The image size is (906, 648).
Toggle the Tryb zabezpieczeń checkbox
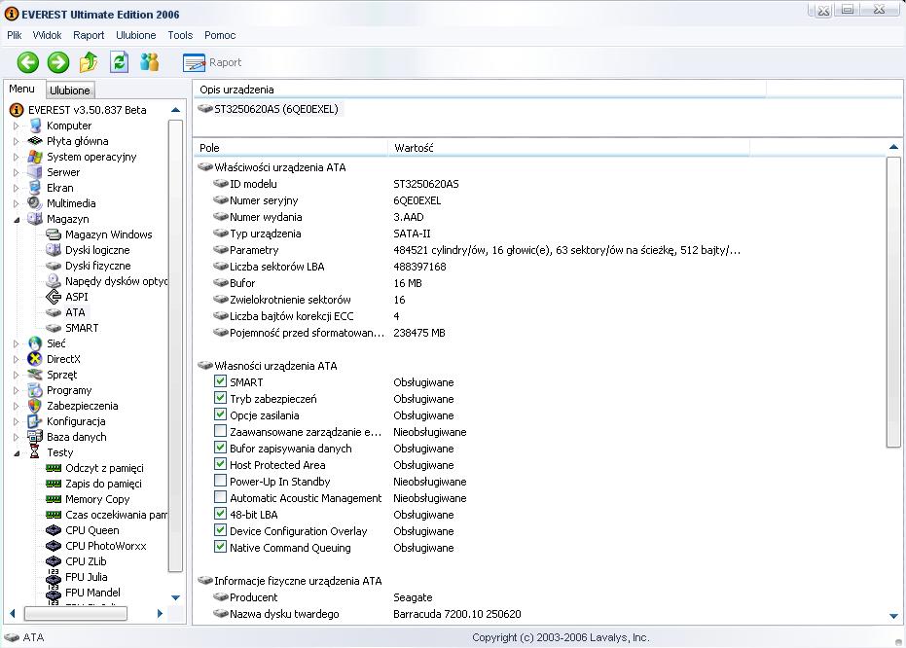220,398
